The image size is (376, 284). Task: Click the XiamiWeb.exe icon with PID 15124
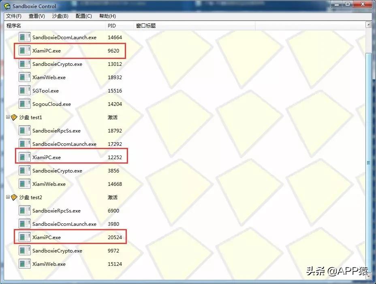(24, 264)
